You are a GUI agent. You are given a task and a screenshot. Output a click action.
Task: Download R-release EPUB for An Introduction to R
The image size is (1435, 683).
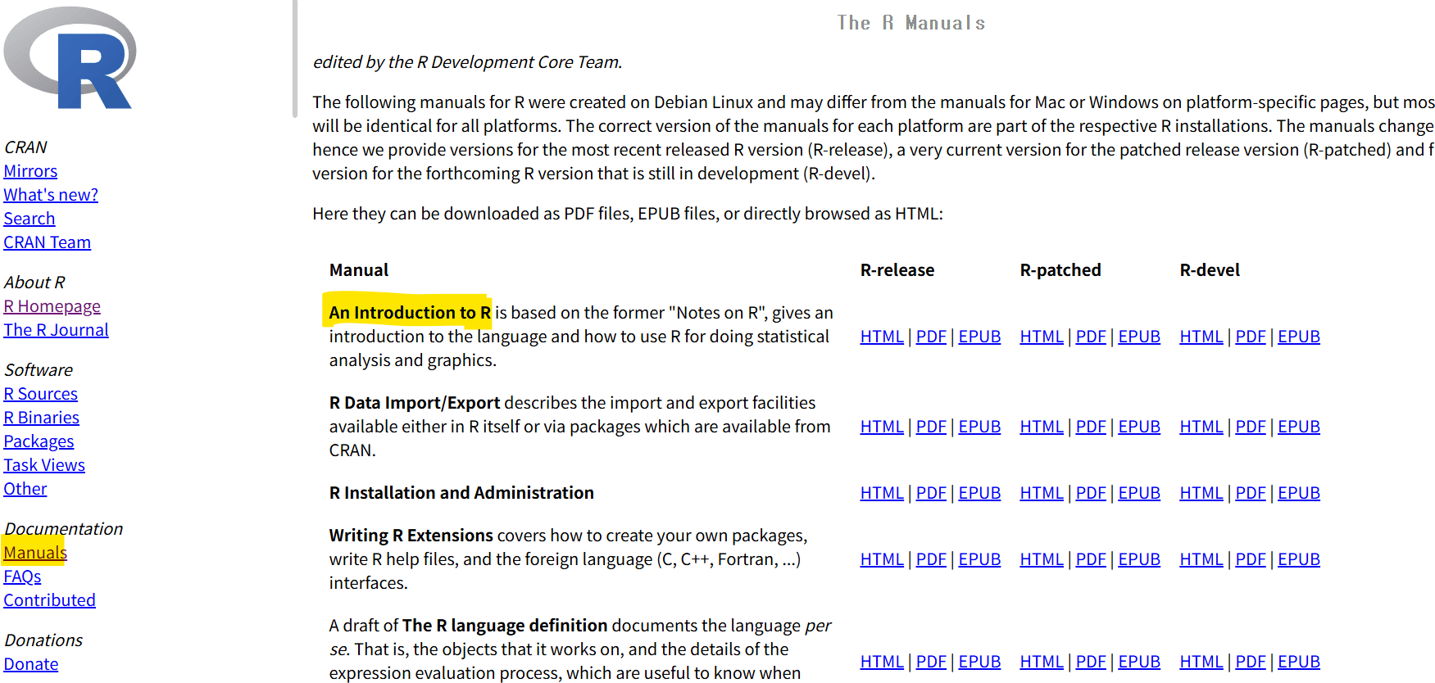(979, 337)
